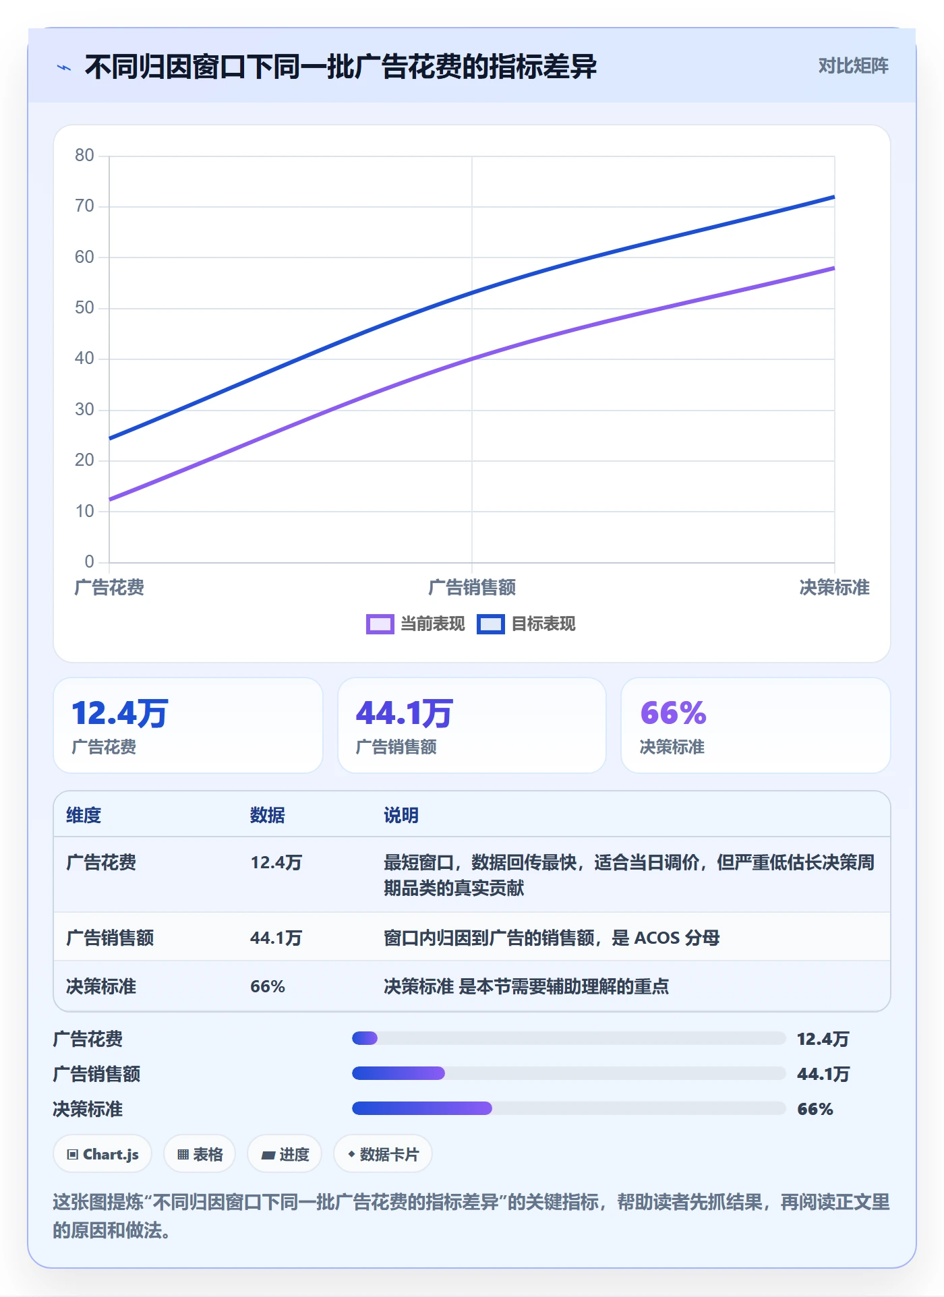Toggle the blue 目标表现 legend swatch

[x=491, y=624]
